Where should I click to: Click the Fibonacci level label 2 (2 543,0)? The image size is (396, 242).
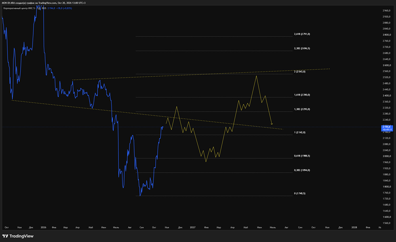coord(300,72)
